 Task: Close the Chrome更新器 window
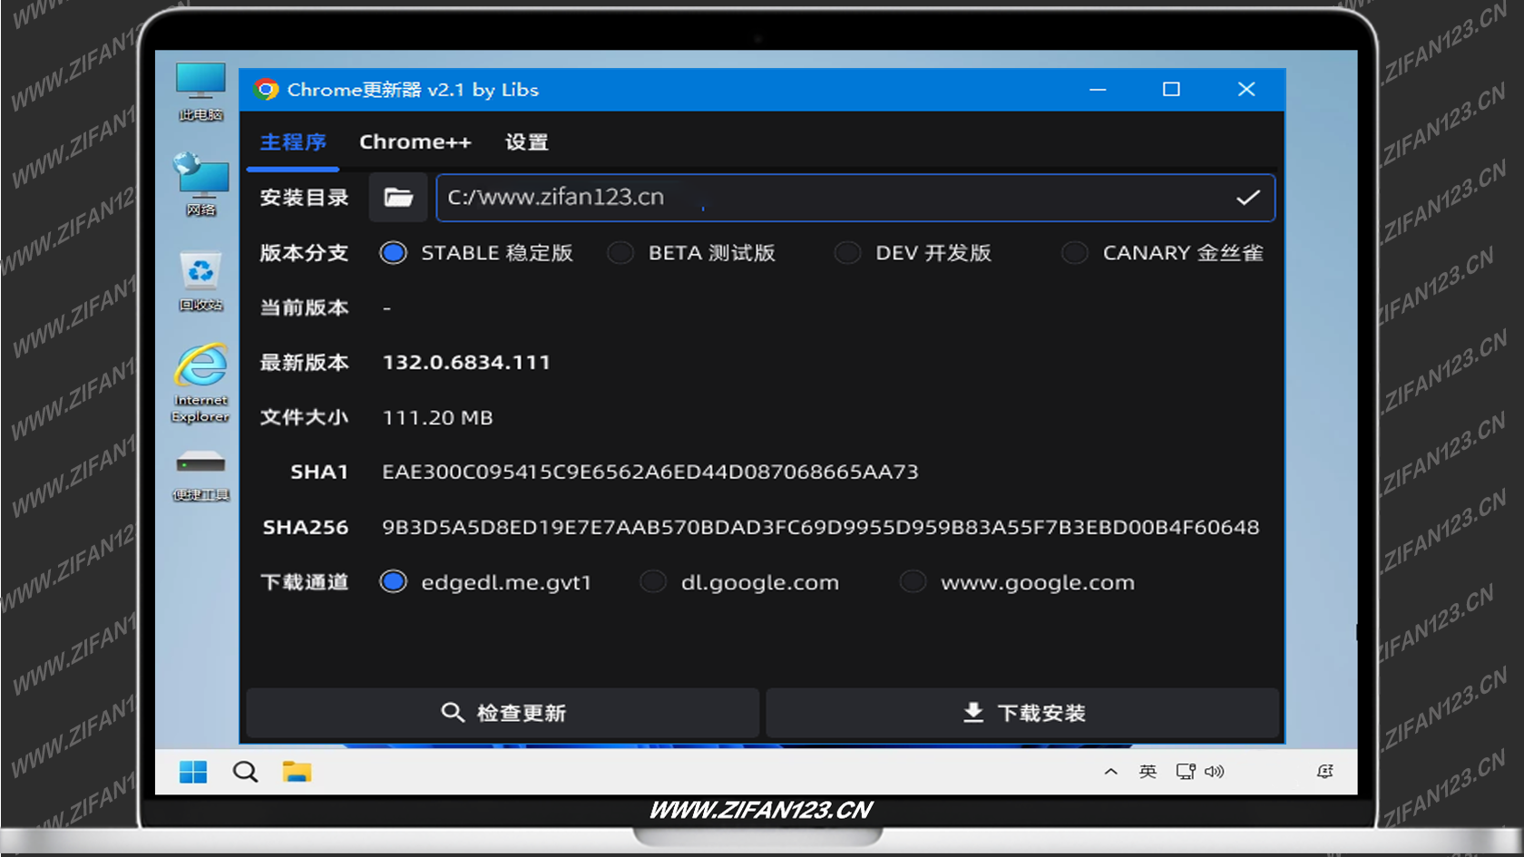click(1246, 90)
